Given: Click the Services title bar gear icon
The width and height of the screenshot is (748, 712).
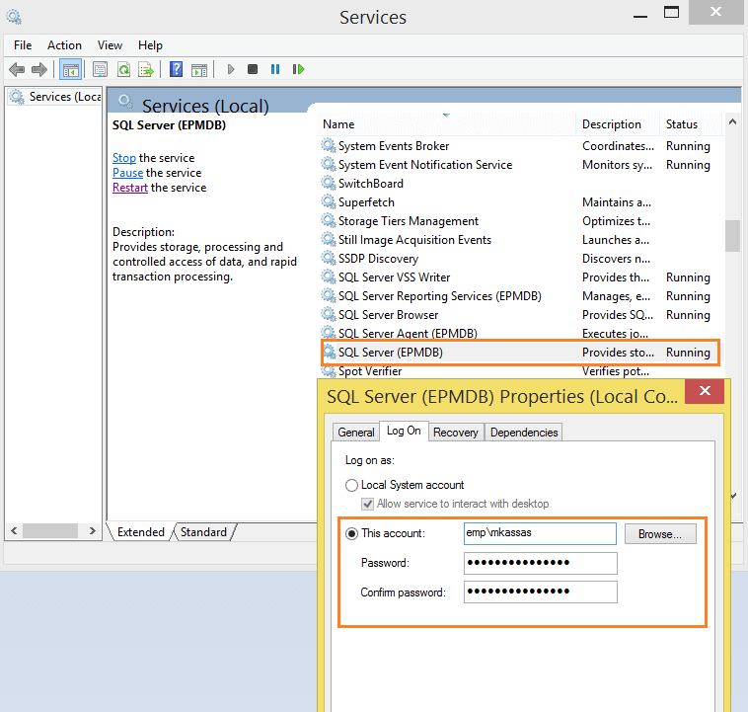Looking at the screenshot, I should click(14, 17).
